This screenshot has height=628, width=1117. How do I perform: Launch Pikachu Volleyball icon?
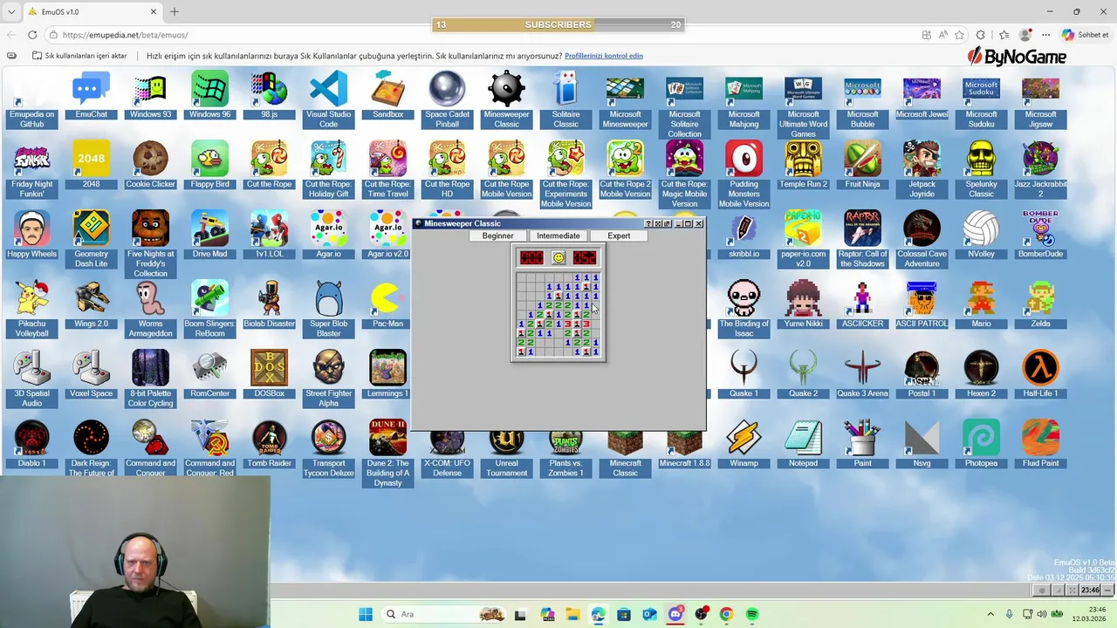click(32, 310)
